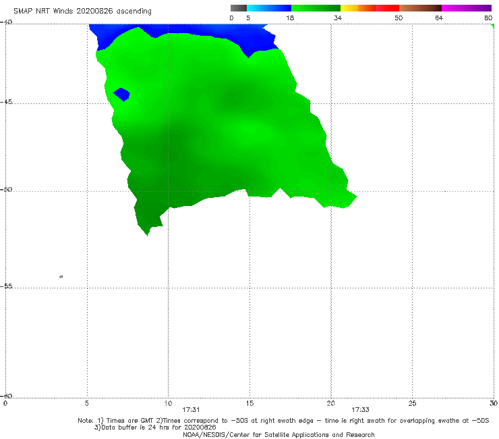Click the color bar label '80'
The width and height of the screenshot is (499, 439).
(x=488, y=18)
